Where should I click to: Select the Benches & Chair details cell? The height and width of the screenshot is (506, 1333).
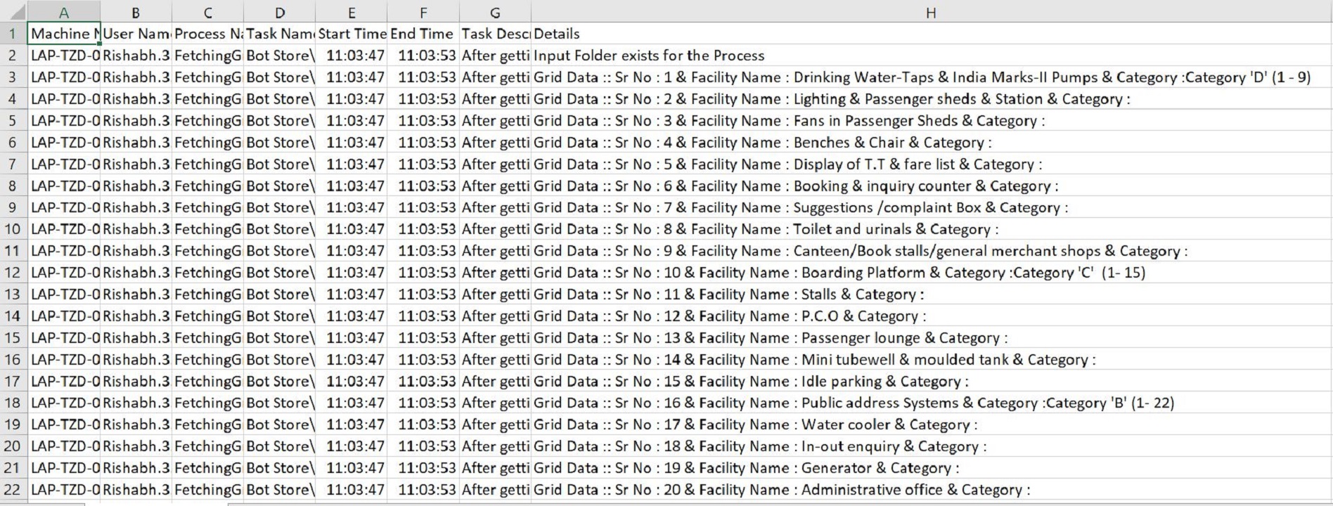tap(931, 143)
